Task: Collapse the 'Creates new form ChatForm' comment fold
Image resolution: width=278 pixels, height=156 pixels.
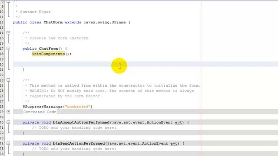Action: (x=8, y=33)
